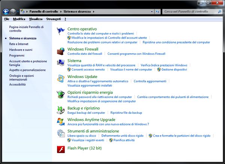Open Controlla lo stato del computer link

click(100, 33)
